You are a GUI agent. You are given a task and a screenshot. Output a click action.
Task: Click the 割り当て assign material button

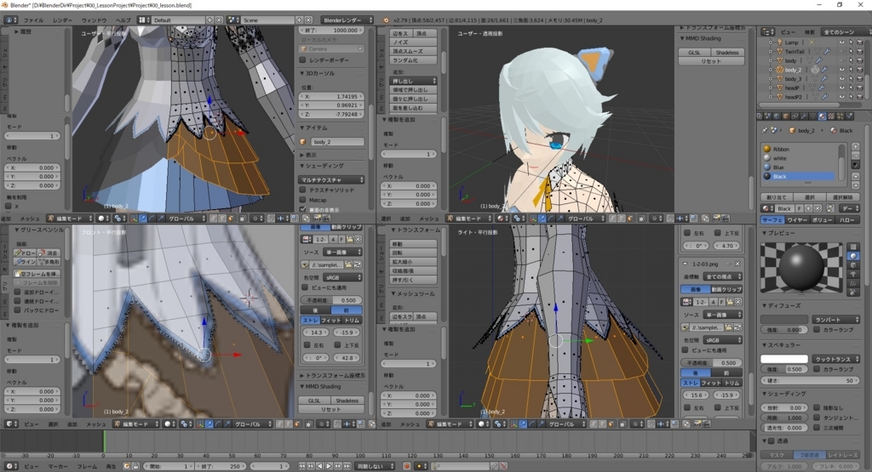pos(777,197)
